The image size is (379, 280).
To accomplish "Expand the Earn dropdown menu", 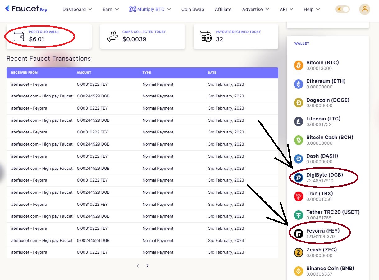I will click(111, 9).
